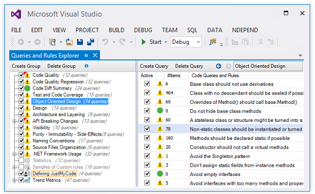Uncheck Active box for Methods should be declared static
This screenshot has height=194, width=315.
click(x=147, y=137)
